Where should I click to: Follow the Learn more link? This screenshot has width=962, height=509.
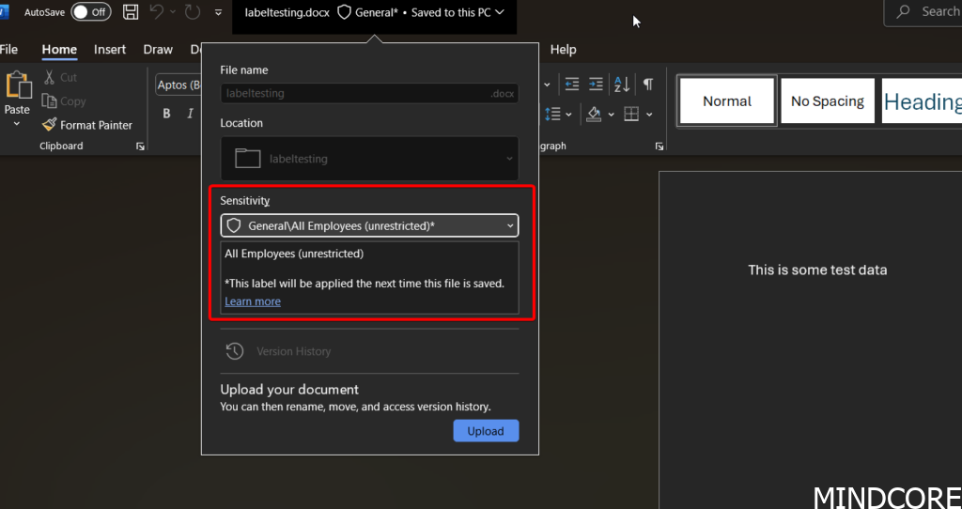click(253, 301)
